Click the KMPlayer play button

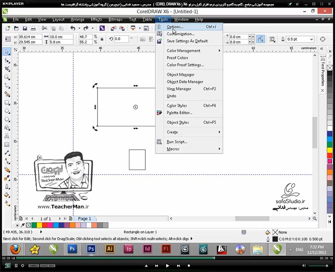point(167,266)
